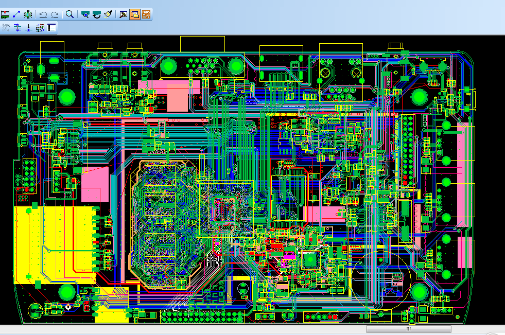Click the green board toolbar icon

click(x=5, y=14)
